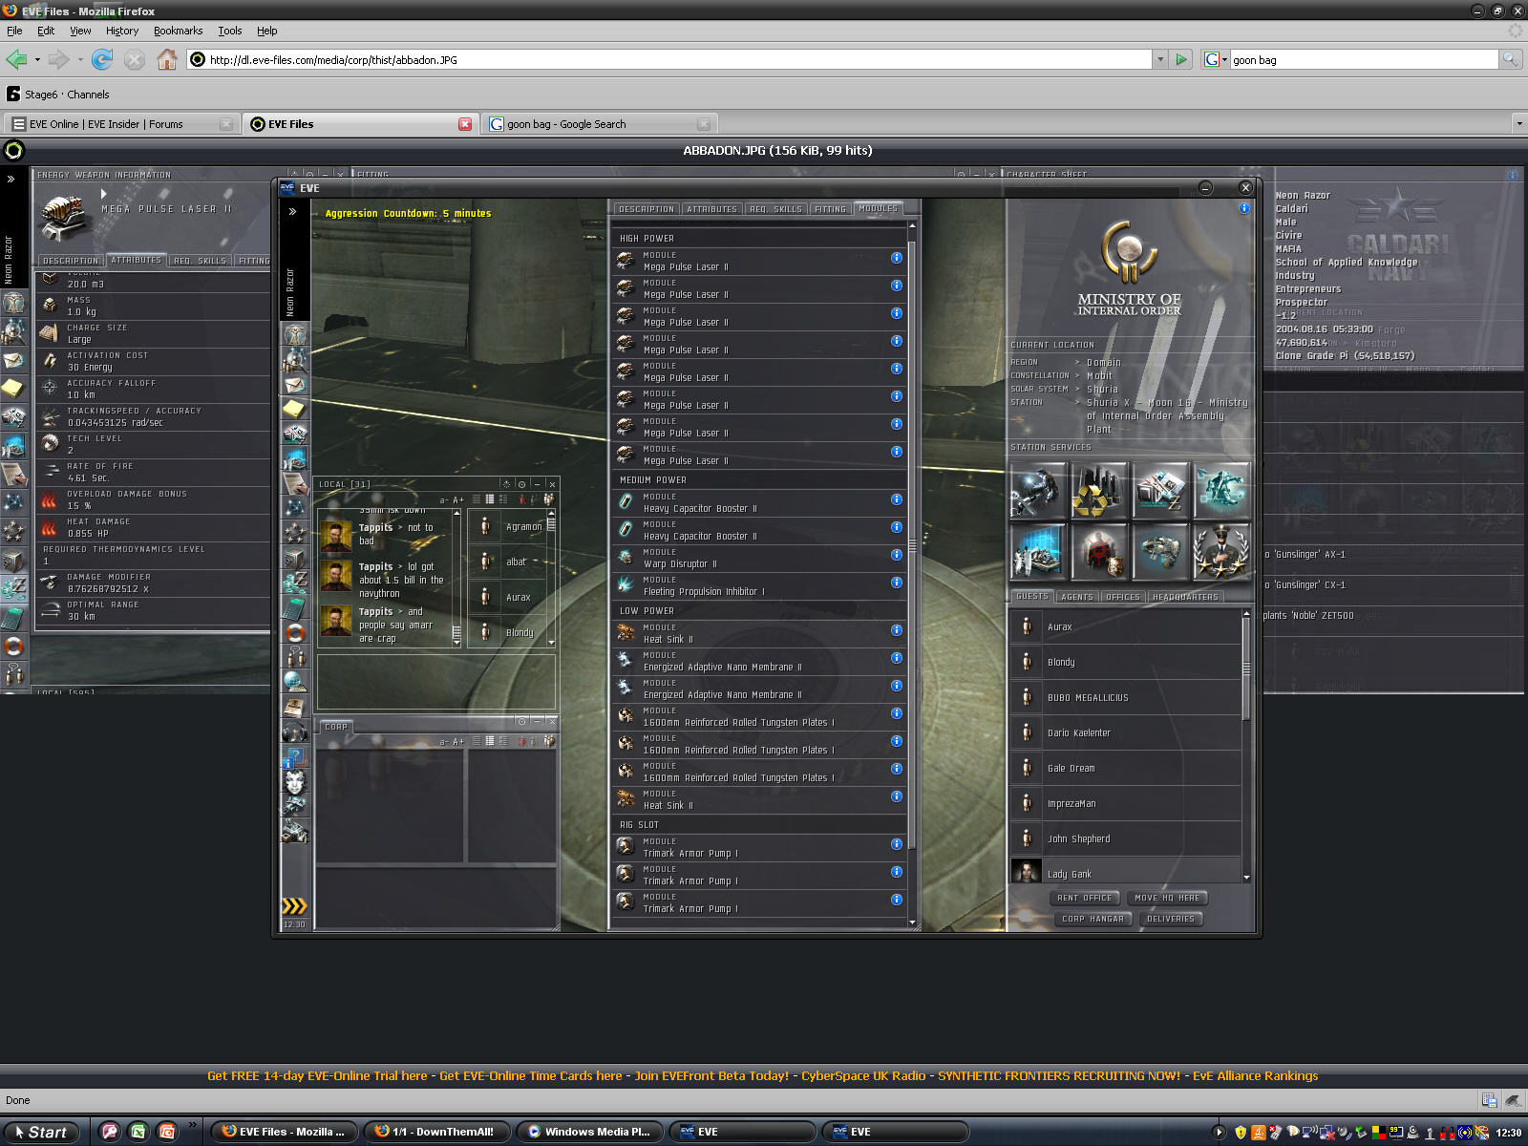The width and height of the screenshot is (1528, 1146).
Task: Open the Stage6 Channels bookmark
Action: point(57,95)
